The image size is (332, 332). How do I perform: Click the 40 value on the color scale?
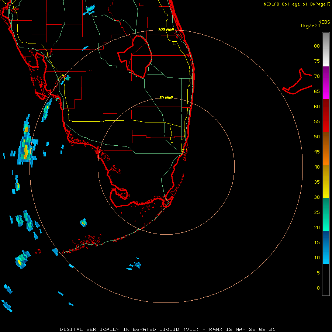point(317,167)
